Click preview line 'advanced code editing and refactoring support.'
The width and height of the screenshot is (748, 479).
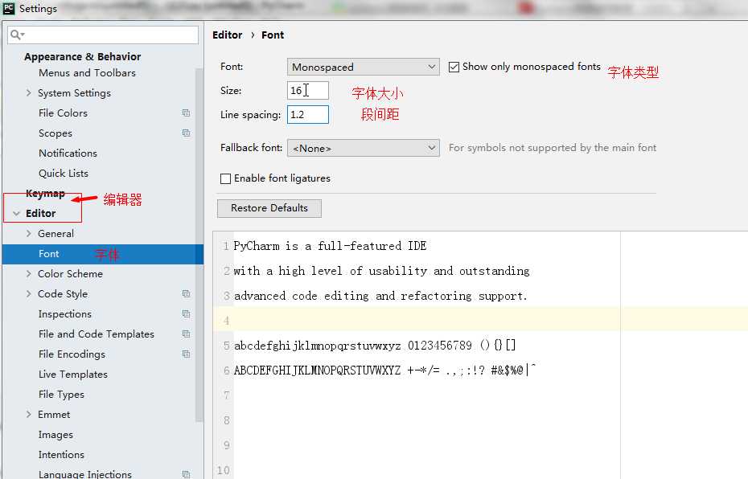tap(380, 296)
